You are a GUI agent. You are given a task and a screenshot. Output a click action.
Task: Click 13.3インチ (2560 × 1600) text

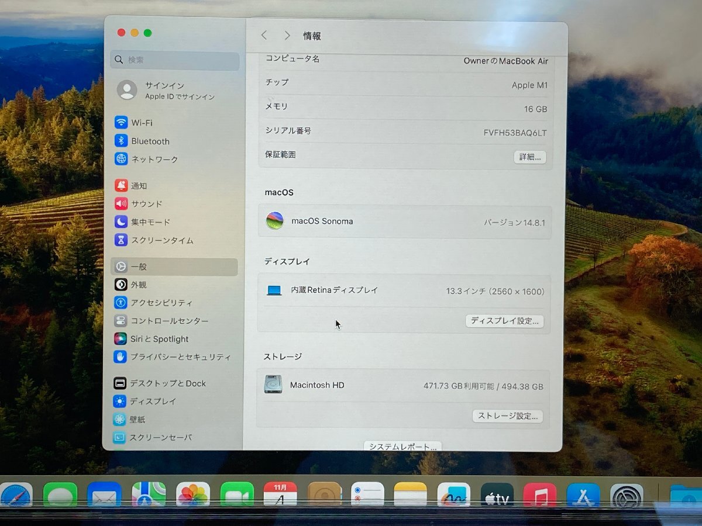pos(495,291)
